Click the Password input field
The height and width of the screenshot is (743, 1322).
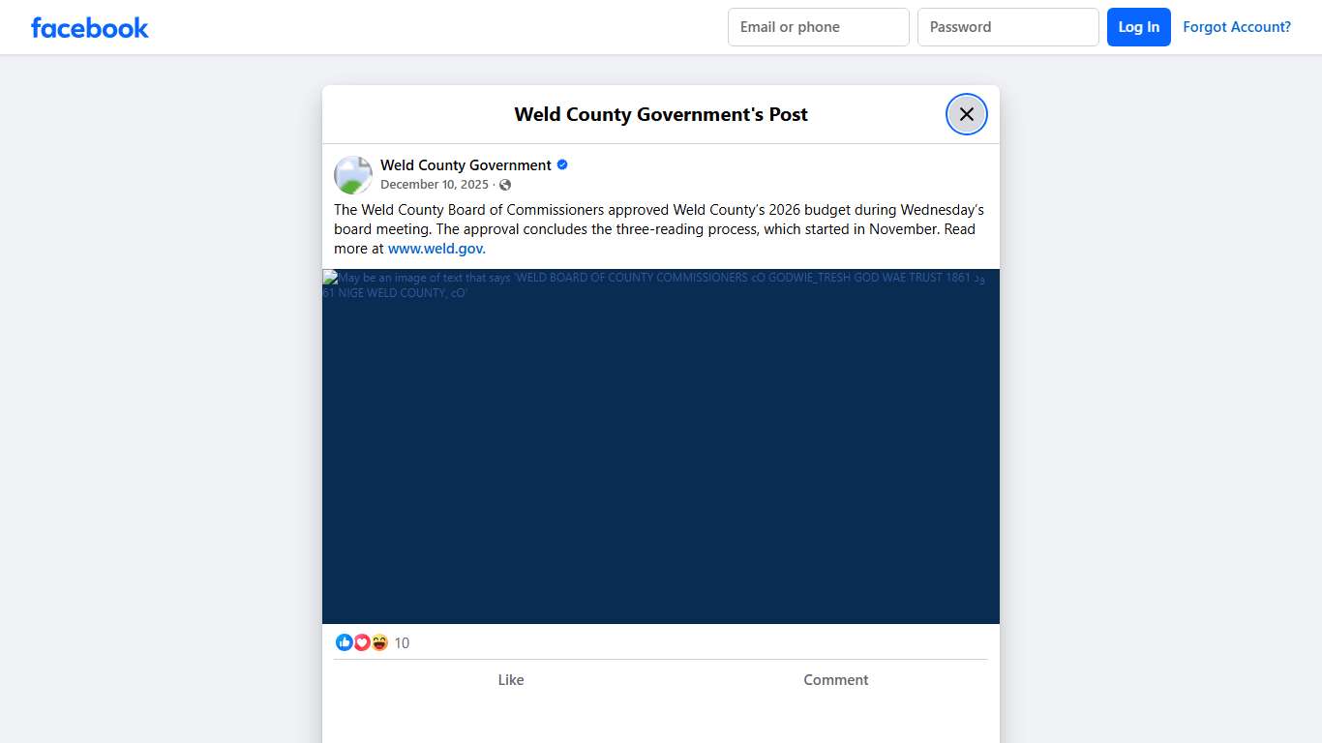click(x=1007, y=27)
